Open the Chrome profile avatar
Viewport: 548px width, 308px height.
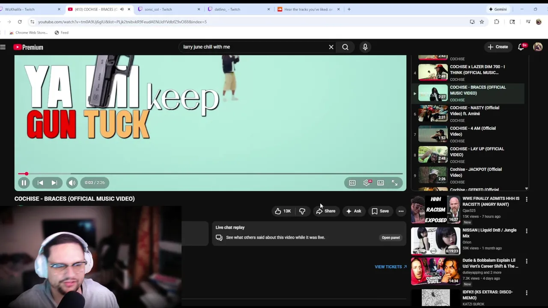(539, 22)
